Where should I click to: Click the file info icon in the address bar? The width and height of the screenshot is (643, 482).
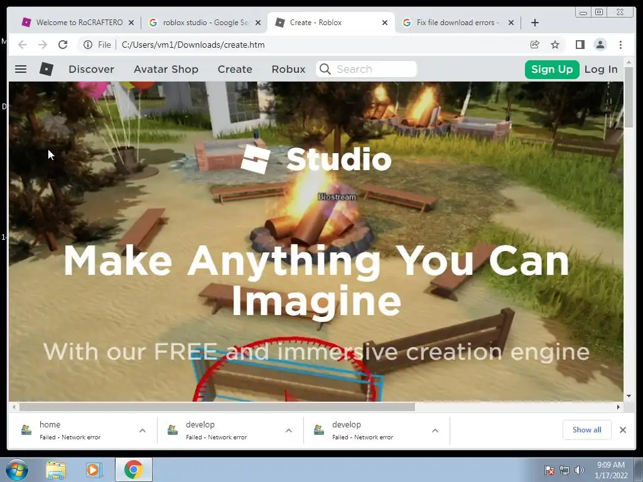[88, 45]
